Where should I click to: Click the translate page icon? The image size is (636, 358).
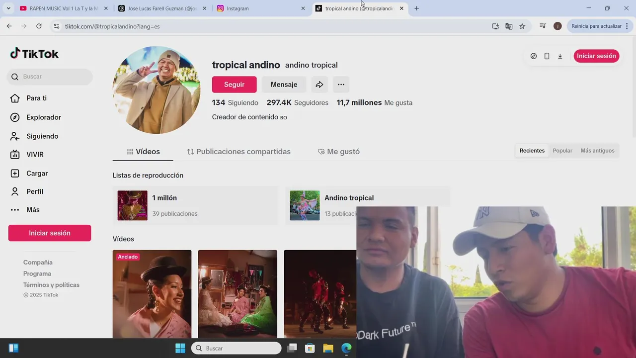(509, 26)
